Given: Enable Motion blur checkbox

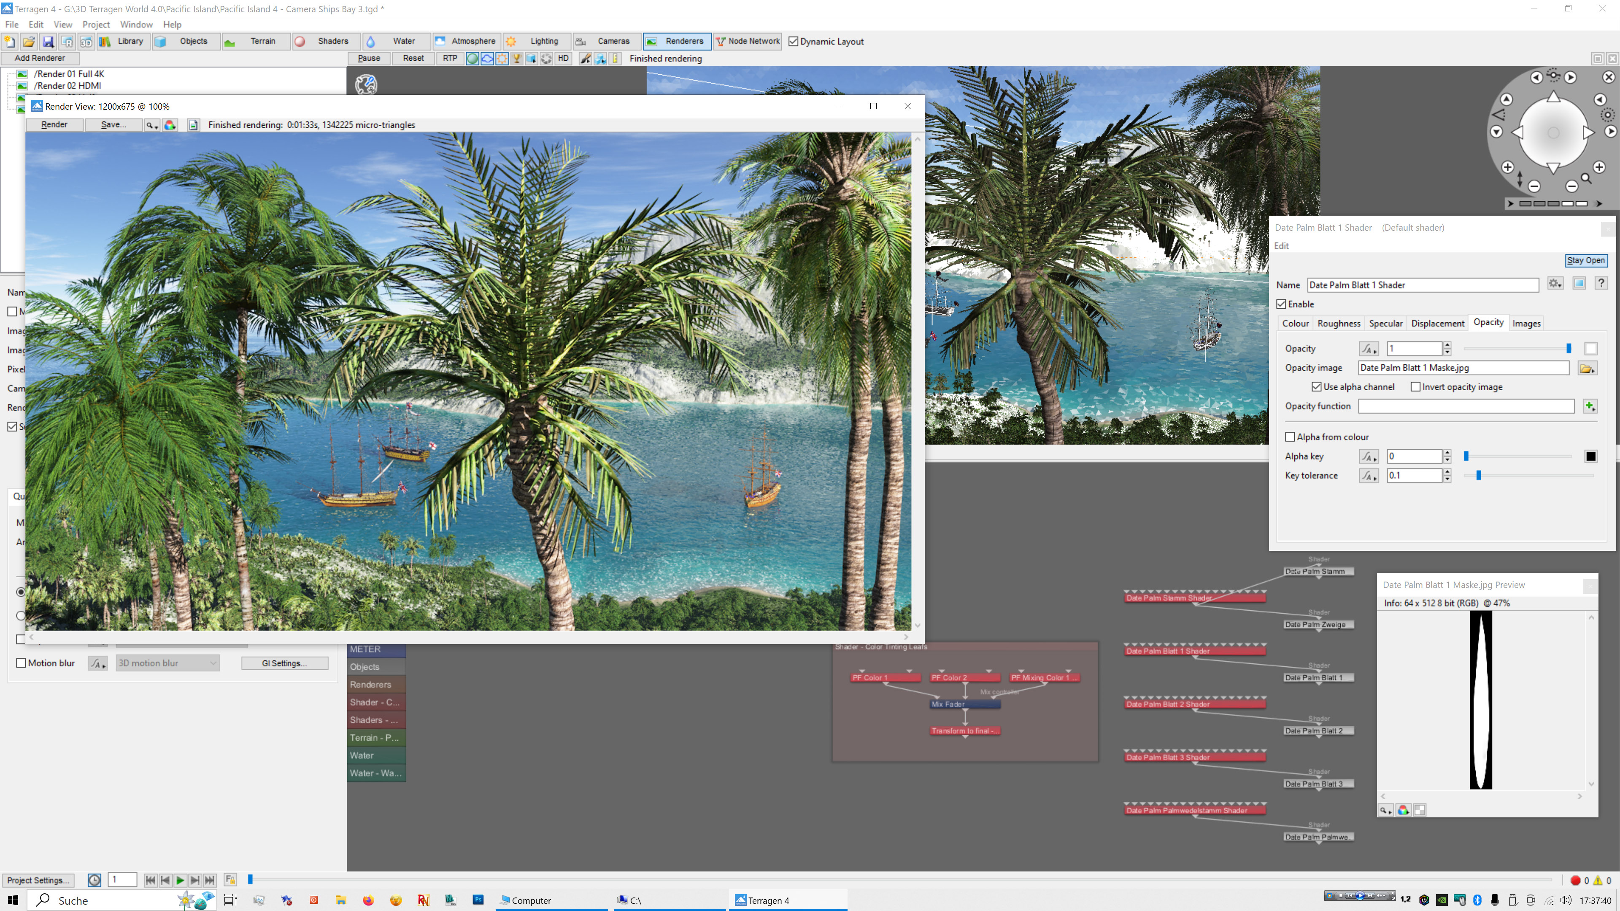Looking at the screenshot, I should coord(21,663).
